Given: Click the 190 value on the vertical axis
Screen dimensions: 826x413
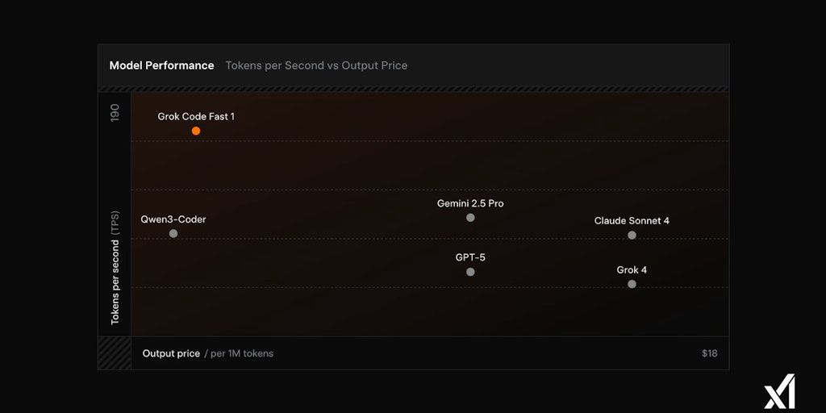Looking at the screenshot, I should point(115,113).
